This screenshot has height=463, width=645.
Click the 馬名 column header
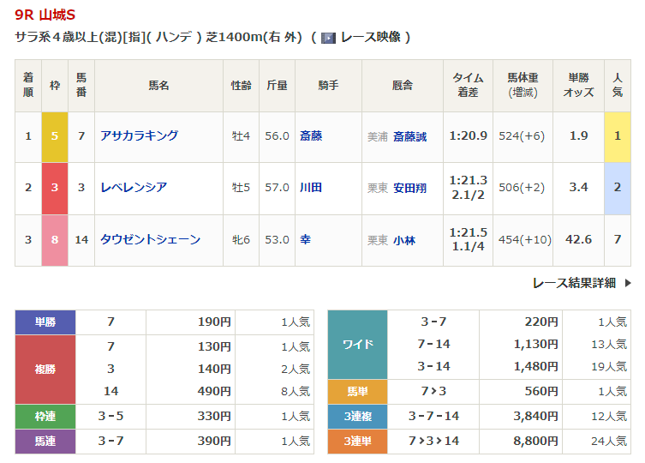pyautogui.click(x=158, y=85)
